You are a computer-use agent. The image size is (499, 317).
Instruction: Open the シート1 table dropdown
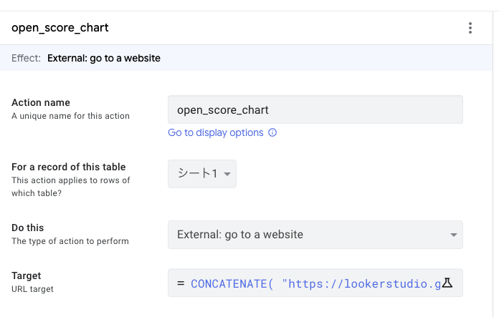point(202,174)
